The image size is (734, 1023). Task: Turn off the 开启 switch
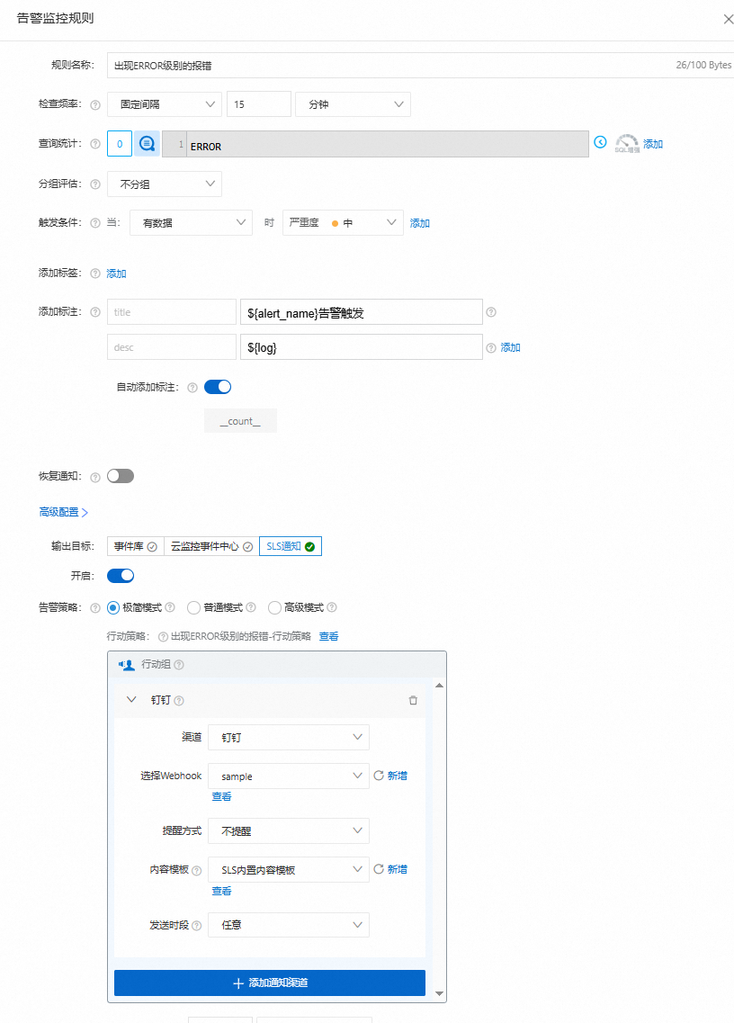click(120, 575)
